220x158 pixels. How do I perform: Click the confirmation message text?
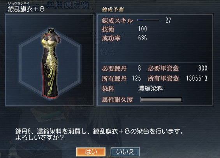click(x=99, y=134)
